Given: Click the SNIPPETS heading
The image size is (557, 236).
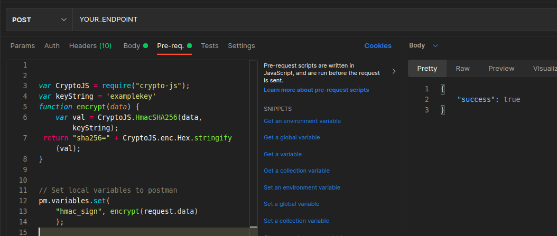Looking at the screenshot, I should (x=277, y=109).
